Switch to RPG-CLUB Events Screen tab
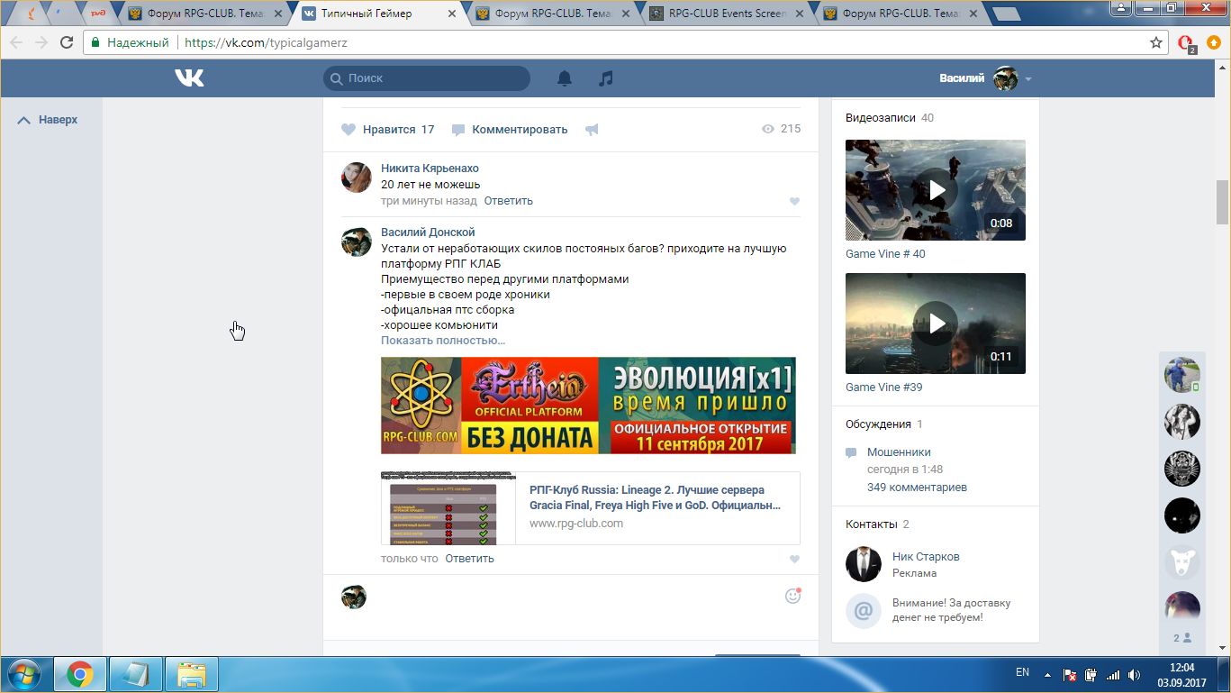This screenshot has height=693, width=1231. point(726,14)
